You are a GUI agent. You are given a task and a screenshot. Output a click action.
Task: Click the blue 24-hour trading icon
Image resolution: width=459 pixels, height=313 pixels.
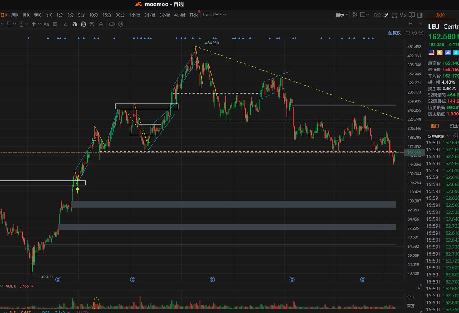coord(448,53)
